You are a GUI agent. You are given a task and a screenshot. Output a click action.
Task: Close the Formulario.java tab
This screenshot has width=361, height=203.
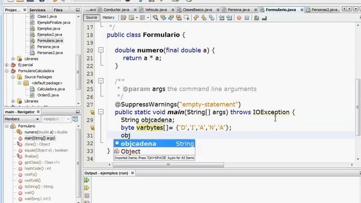[x=302, y=10]
